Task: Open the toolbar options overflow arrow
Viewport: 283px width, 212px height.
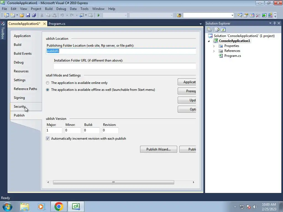Action: (275, 15)
